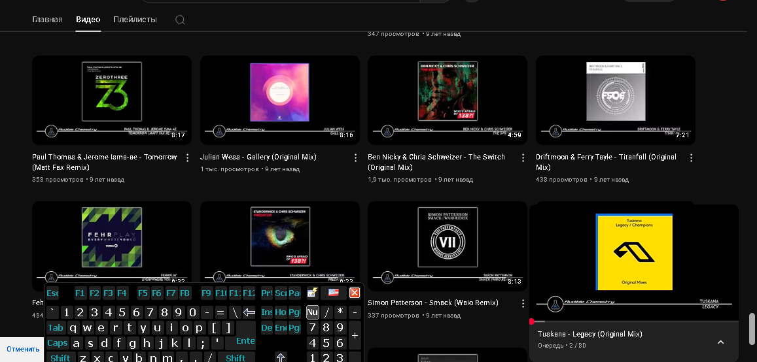Open options menu for Julian Wess Gallery video
757x362 pixels.
point(355,157)
